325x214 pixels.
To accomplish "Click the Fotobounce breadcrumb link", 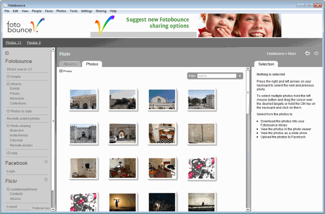I will (x=275, y=54).
